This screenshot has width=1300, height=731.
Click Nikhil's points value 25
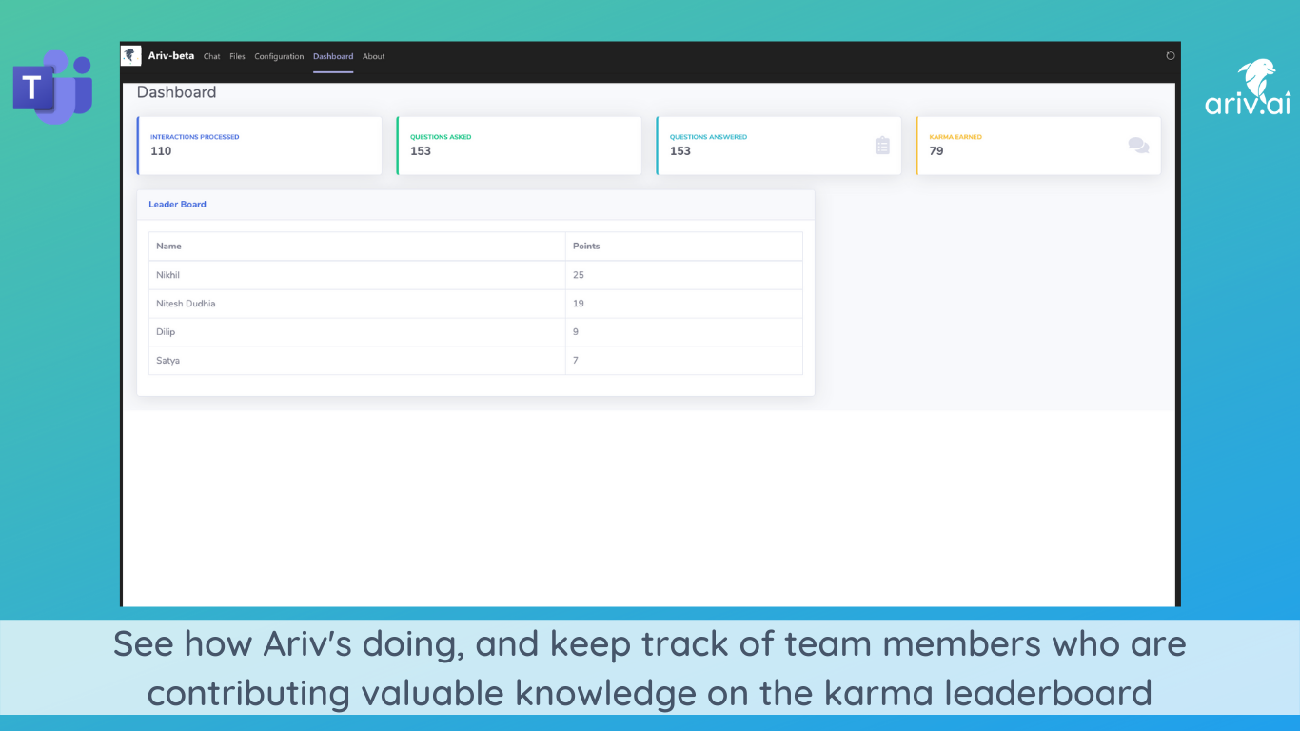(579, 275)
